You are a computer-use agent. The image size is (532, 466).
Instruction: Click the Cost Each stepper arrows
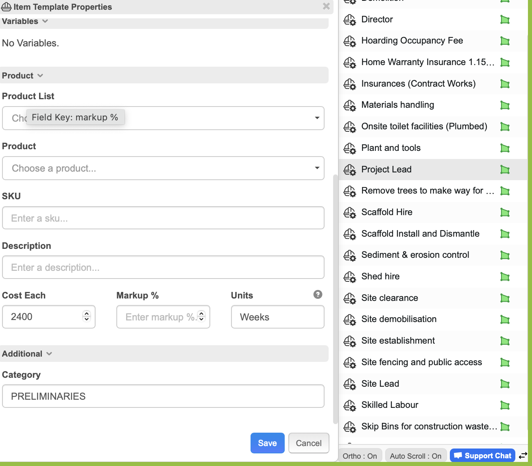coord(86,316)
